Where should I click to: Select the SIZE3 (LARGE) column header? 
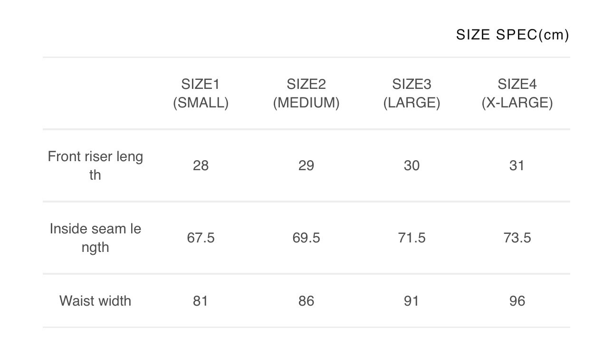point(412,94)
